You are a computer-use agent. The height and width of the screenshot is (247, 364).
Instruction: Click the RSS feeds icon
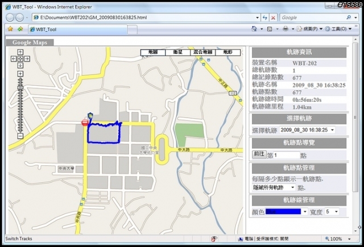click(270, 29)
